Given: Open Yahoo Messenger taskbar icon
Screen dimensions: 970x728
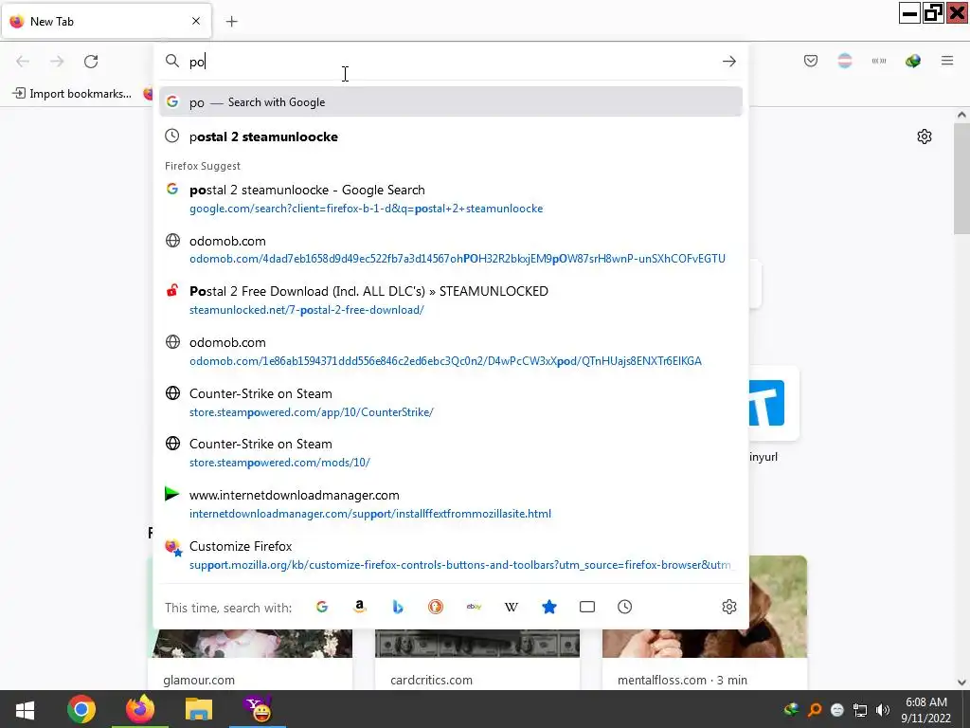Looking at the screenshot, I should point(258,709).
